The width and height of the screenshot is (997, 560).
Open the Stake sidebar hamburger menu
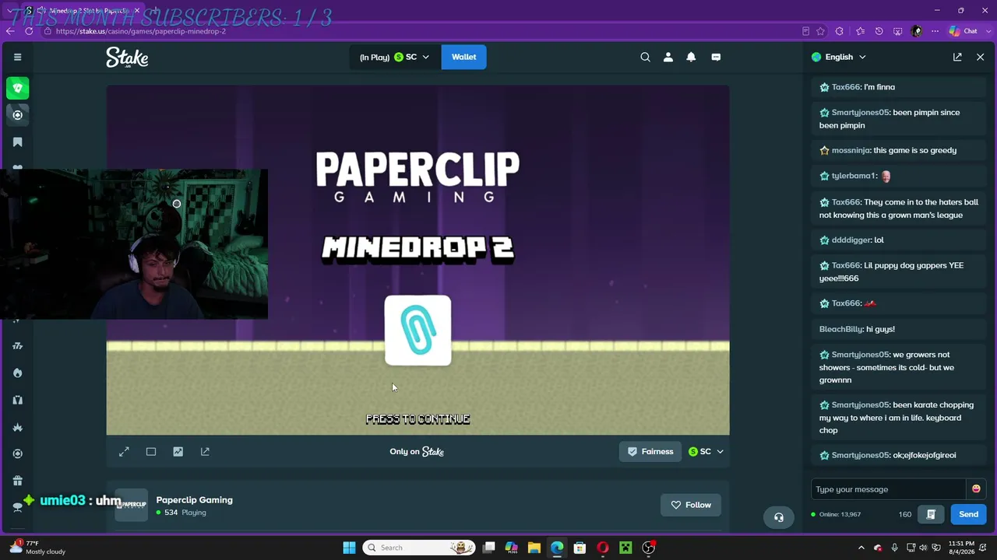click(x=17, y=57)
